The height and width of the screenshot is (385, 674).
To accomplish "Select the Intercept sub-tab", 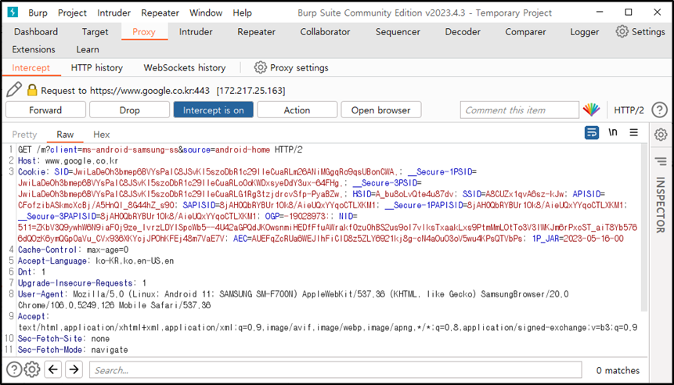I will [x=31, y=68].
